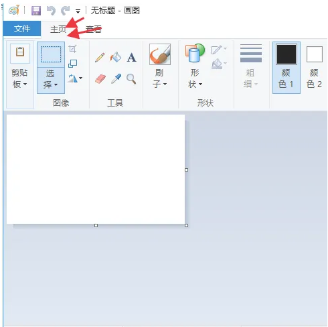Image resolution: width=328 pixels, height=327 pixels.
Task: Select the Fill with color bucket tool
Action: point(116,57)
